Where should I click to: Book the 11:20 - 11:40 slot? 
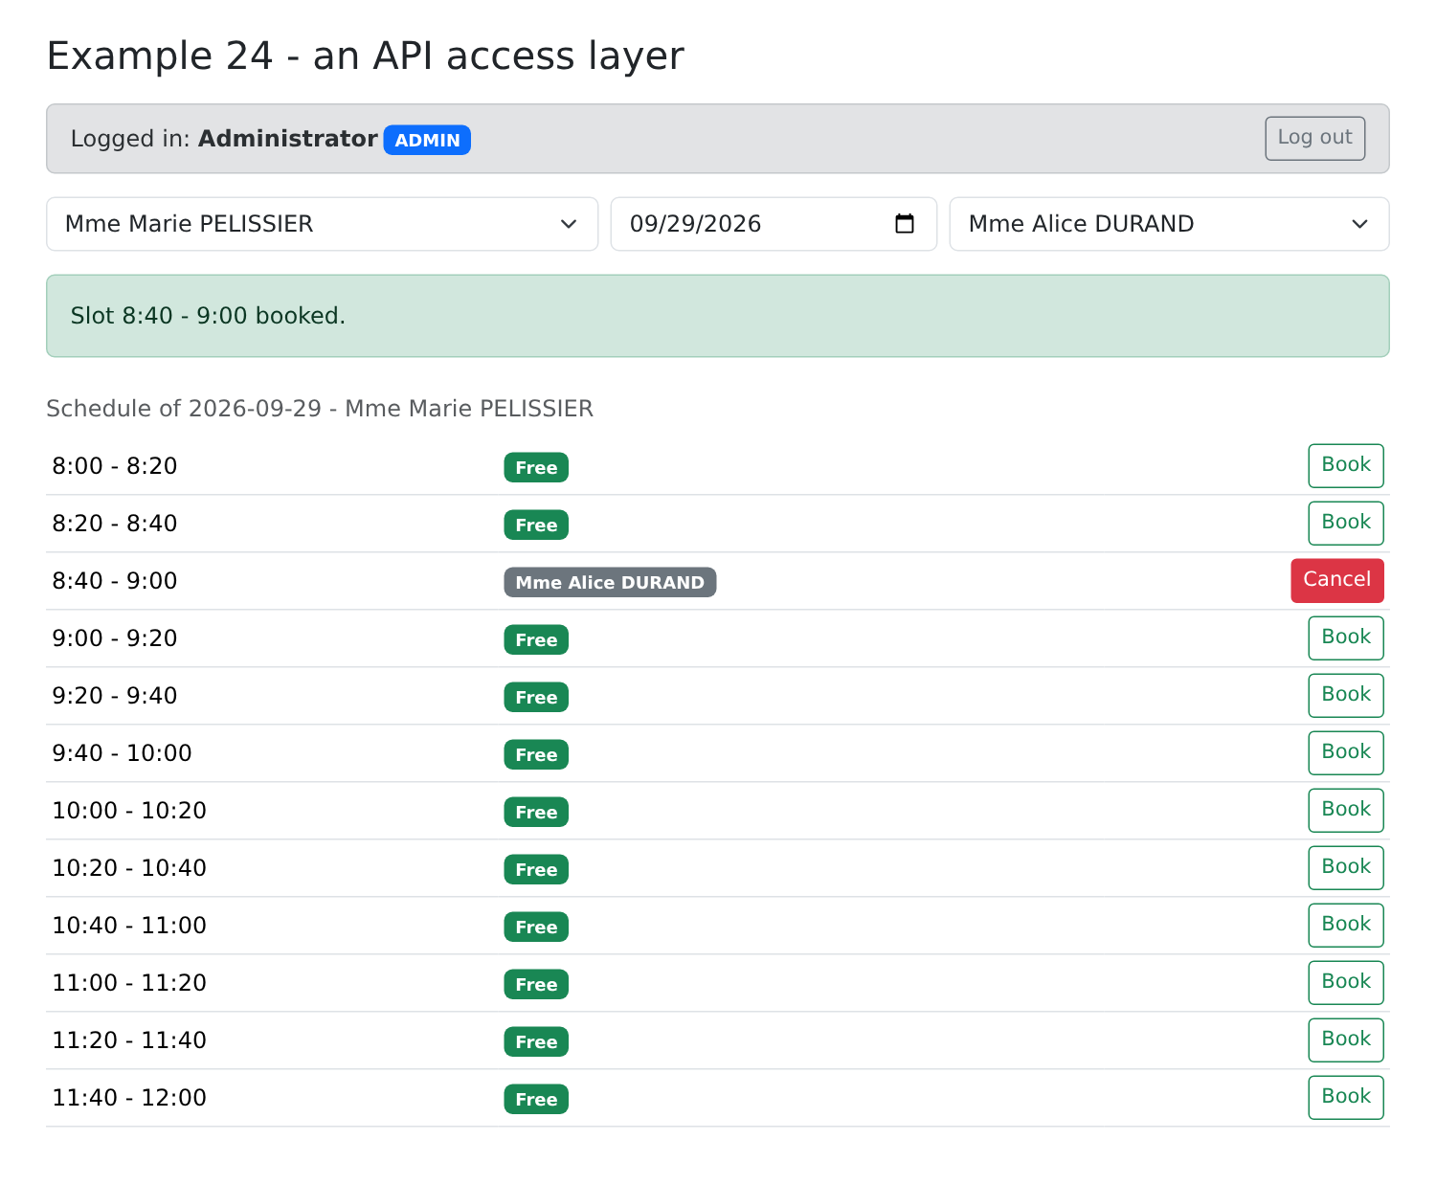pos(1346,1040)
